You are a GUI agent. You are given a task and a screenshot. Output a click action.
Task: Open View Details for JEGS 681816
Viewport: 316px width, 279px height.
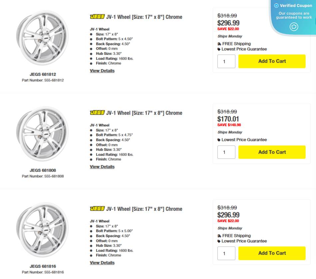coord(102,263)
